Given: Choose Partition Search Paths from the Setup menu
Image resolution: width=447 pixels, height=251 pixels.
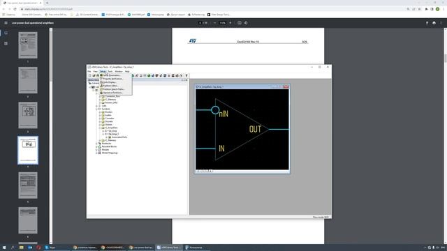Looking at the screenshot, I should (x=115, y=89).
